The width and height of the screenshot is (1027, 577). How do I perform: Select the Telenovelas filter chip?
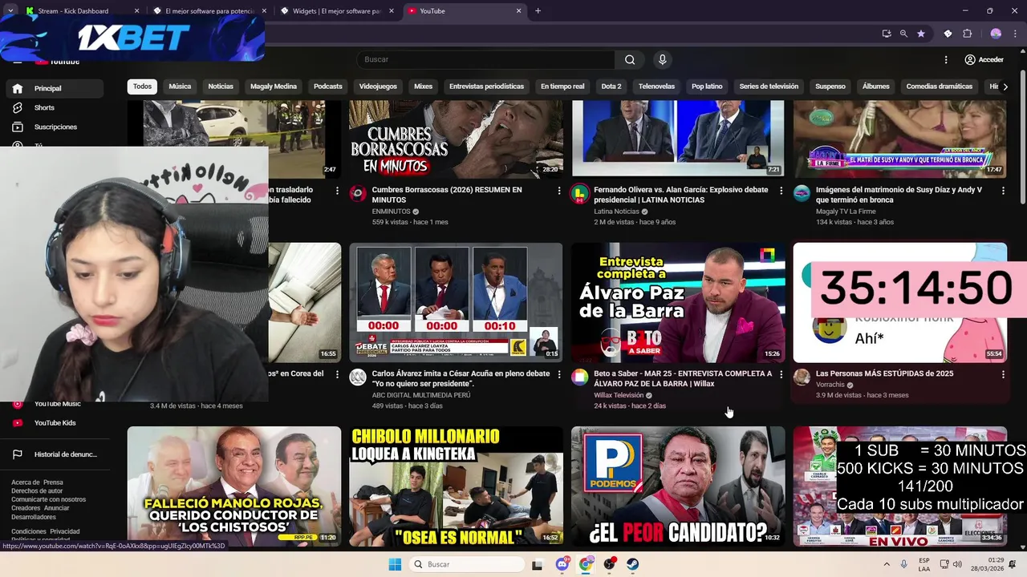click(x=656, y=87)
